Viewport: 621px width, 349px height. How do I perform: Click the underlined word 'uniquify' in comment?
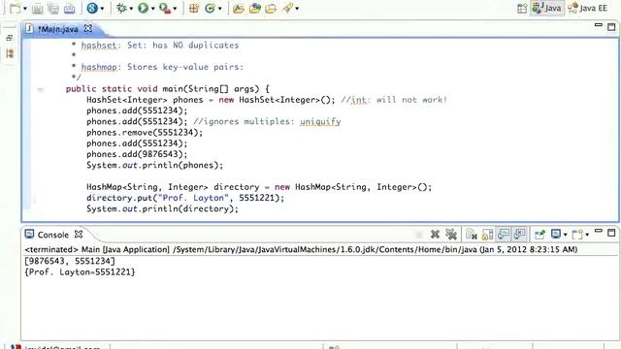click(320, 122)
